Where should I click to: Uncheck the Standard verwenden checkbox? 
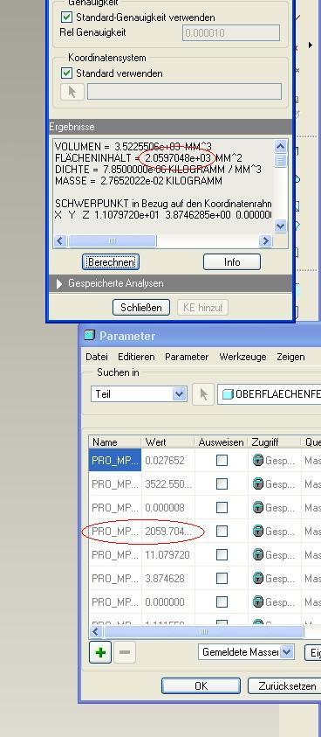tap(66, 73)
